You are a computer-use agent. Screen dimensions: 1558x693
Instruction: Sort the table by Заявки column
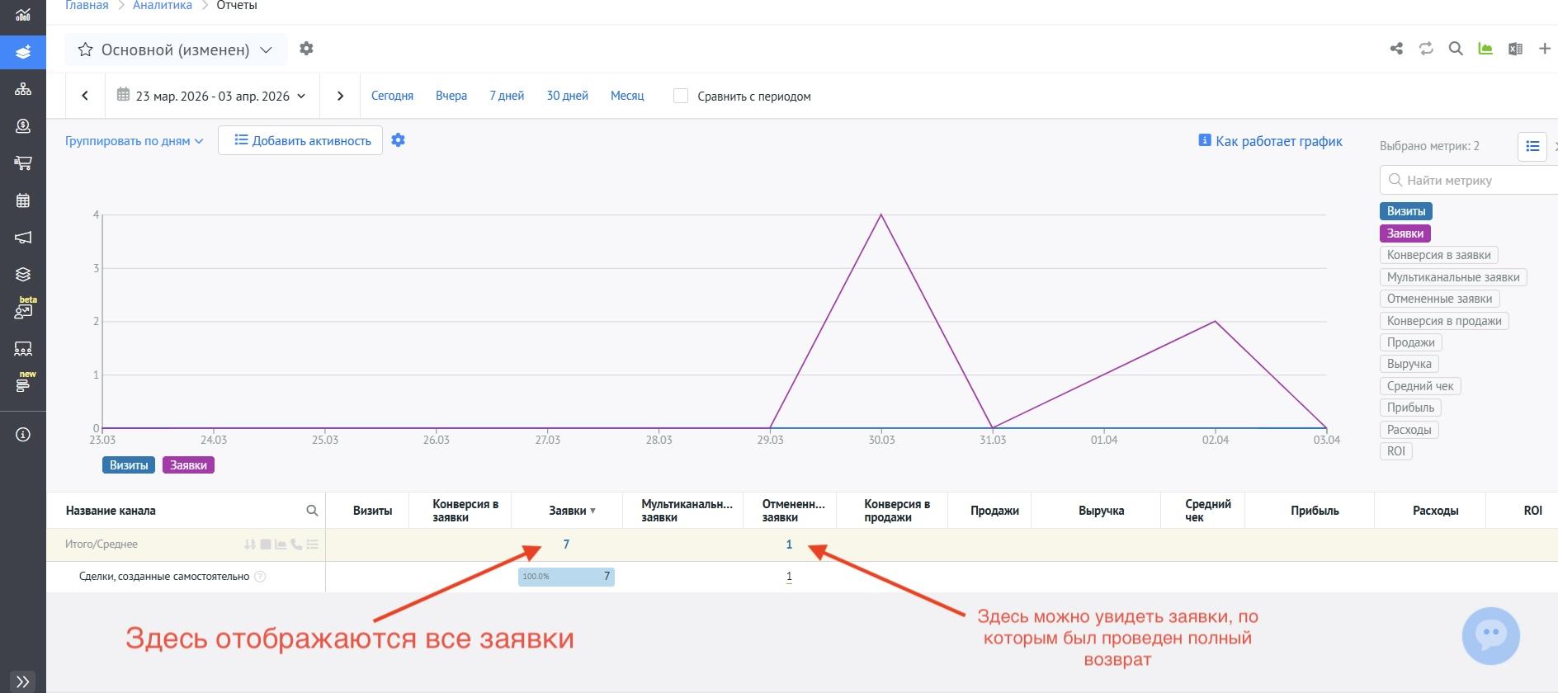pyautogui.click(x=572, y=511)
